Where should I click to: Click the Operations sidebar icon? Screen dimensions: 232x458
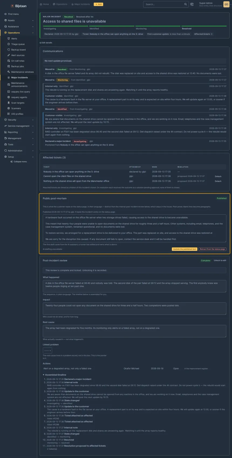6,33
